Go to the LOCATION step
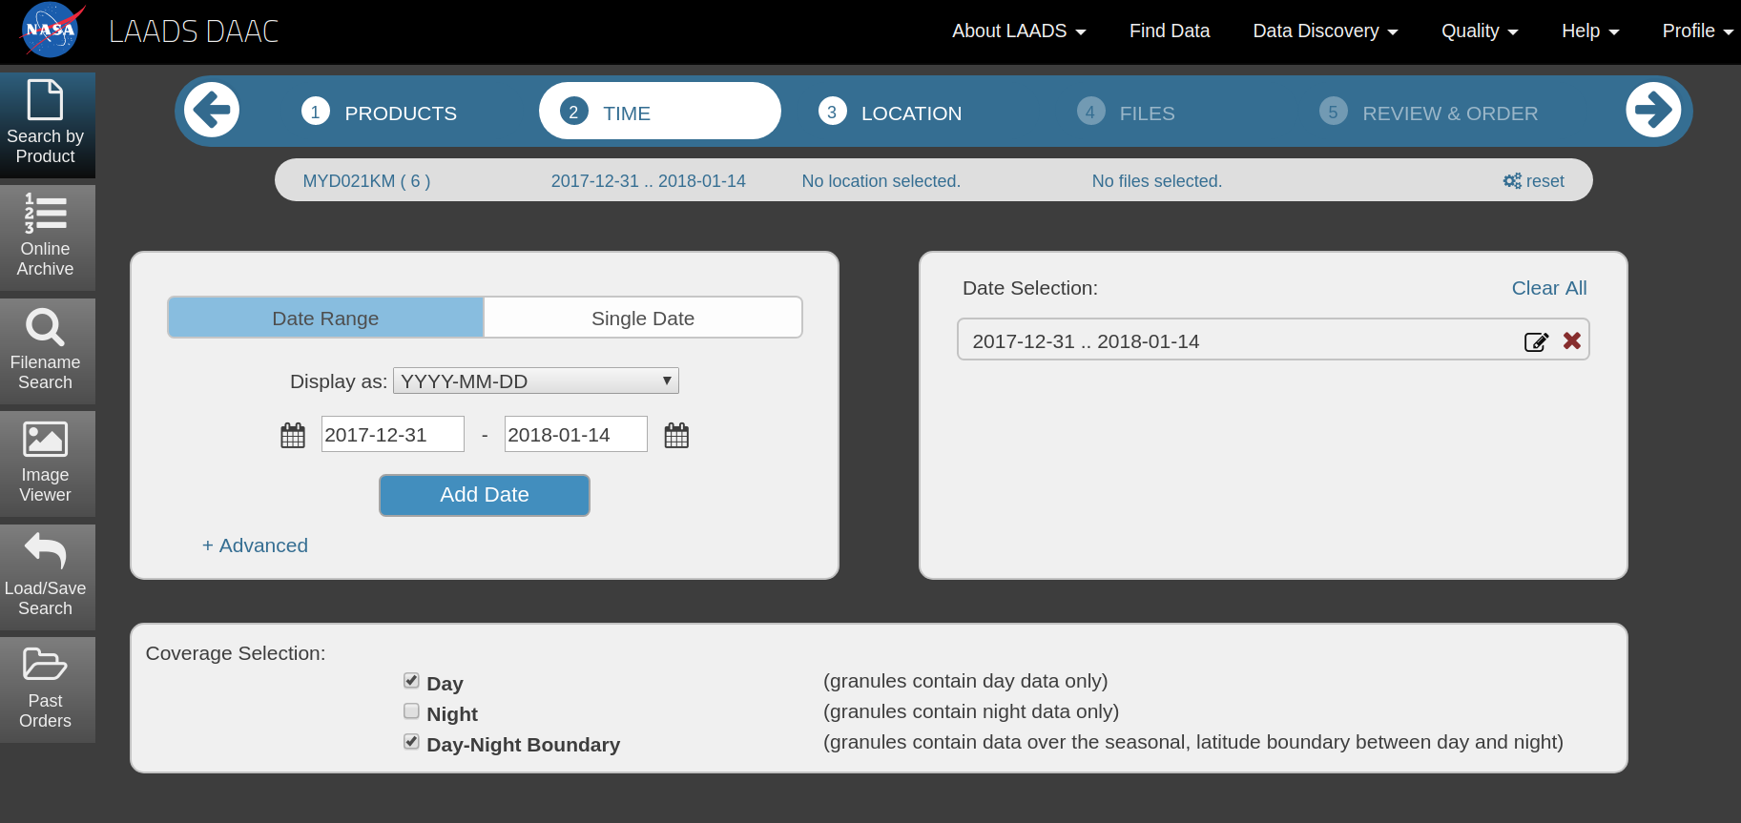The image size is (1741, 823). (891, 112)
